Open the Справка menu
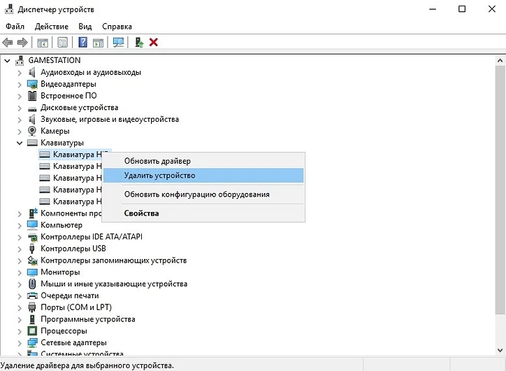The image size is (506, 371). pos(117,27)
